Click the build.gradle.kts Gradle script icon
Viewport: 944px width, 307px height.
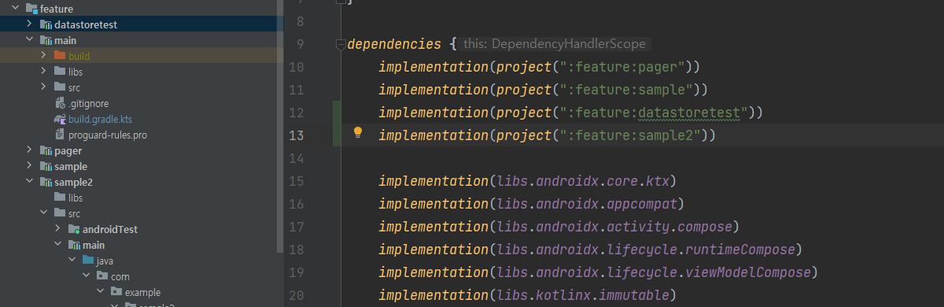[60, 119]
